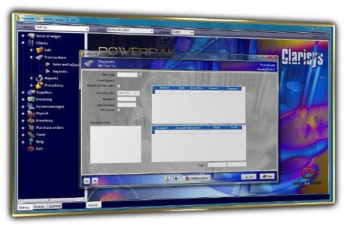This screenshot has width=345, height=230.
Task: Open Sales and adjustments tree item
Action: click(66, 64)
